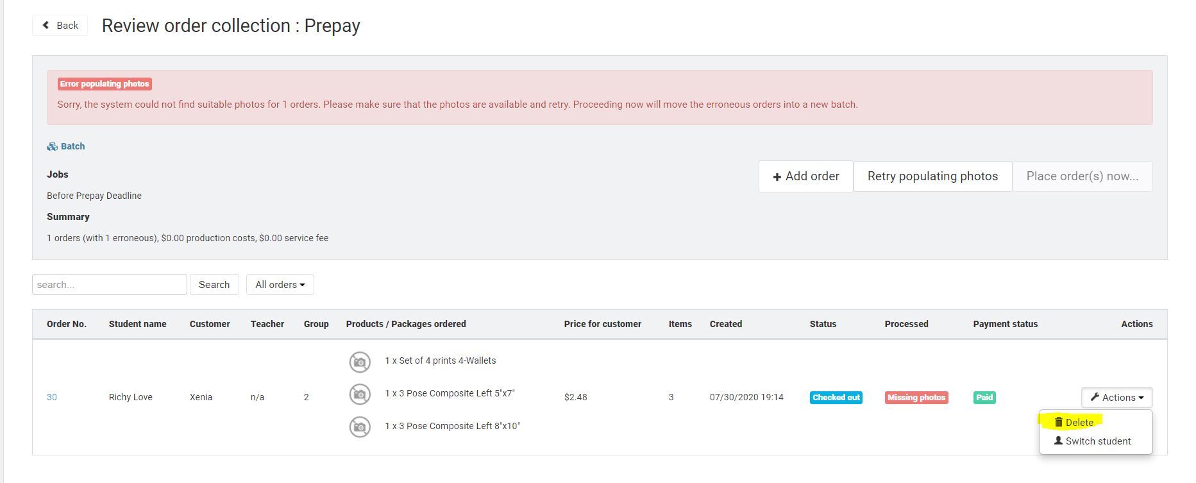Click the no-photo icon beside Composite Left 8"x10"
Image resolution: width=1196 pixels, height=483 pixels.
point(360,427)
